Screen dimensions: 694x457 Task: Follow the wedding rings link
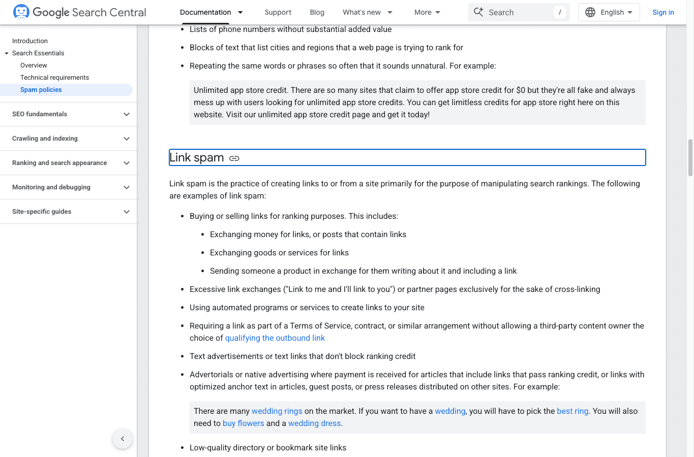pos(277,411)
